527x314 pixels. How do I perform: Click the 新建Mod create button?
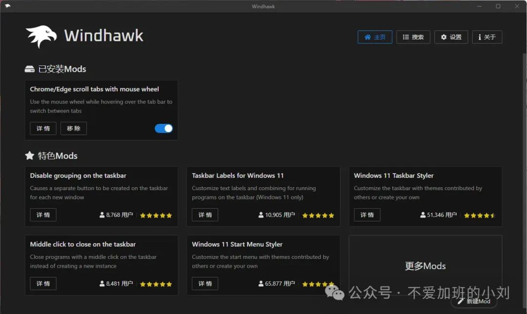[474, 301]
